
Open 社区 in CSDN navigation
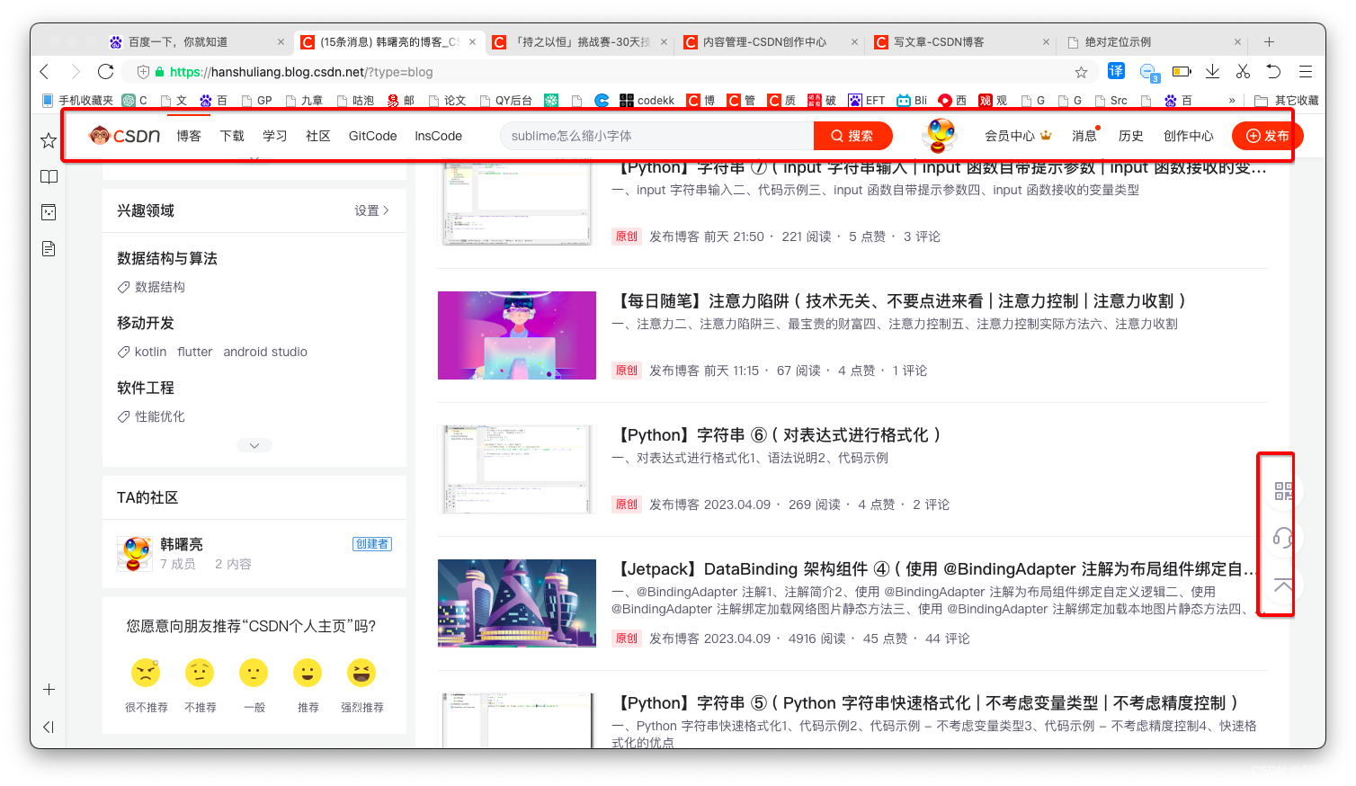point(318,136)
